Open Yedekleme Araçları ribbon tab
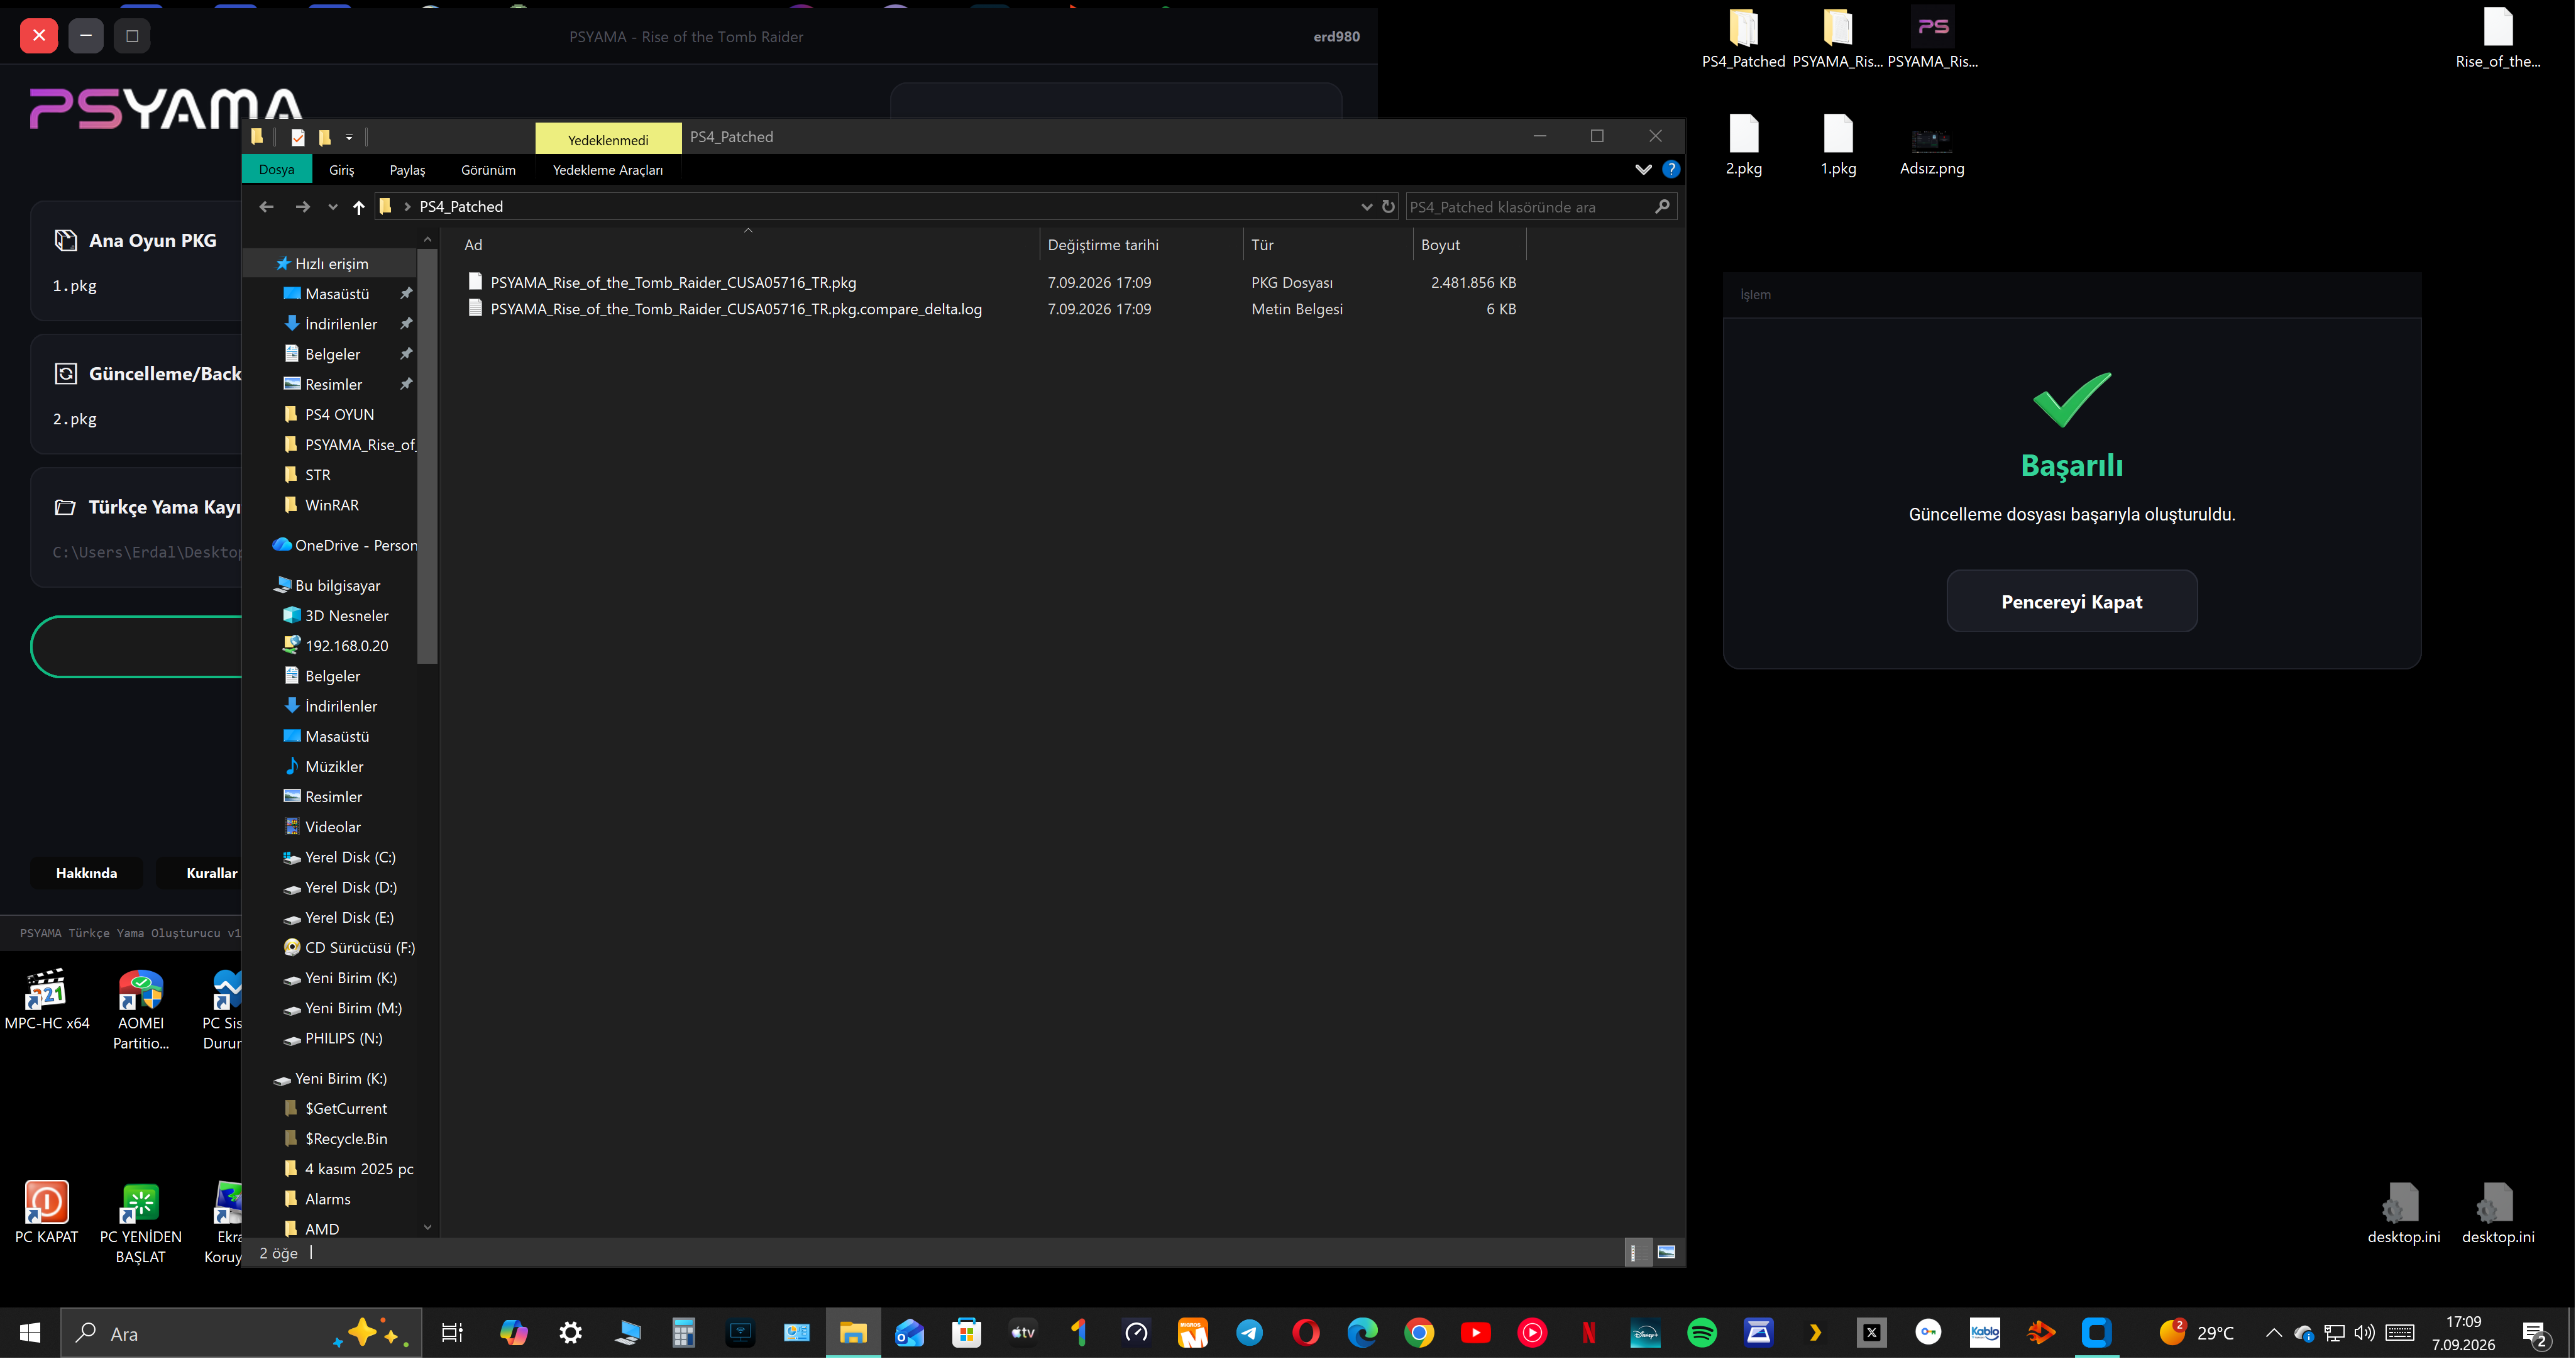Screen dimensions: 2576x1359 click(607, 169)
